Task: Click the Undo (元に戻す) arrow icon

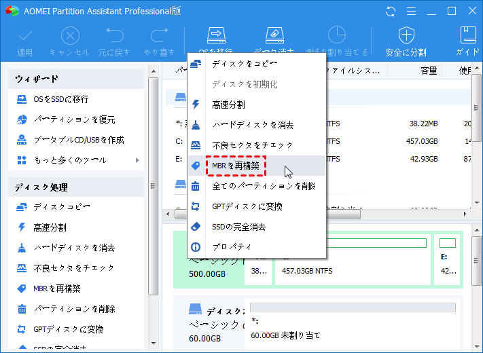Action: (114, 35)
